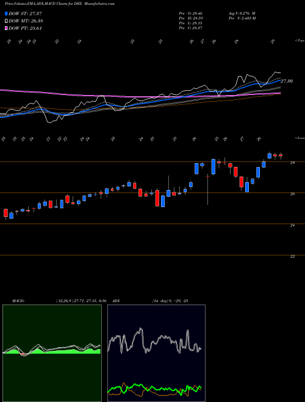Click the Tops marker label
The height and width of the screenshot is (402, 305).
pos(300,41)
